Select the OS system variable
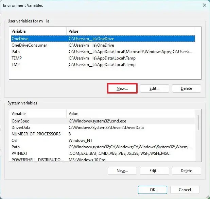The height and width of the screenshot is (199, 210). pos(103,140)
